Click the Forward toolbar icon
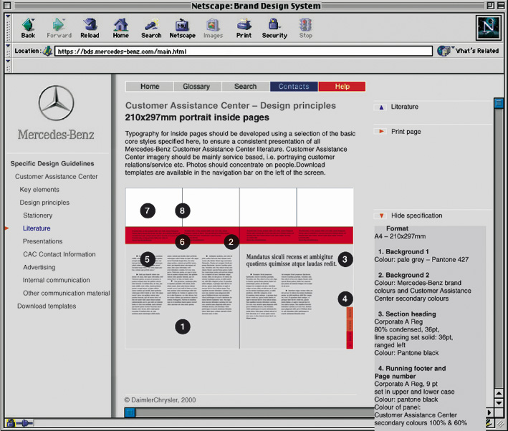The width and height of the screenshot is (508, 431). [x=59, y=24]
